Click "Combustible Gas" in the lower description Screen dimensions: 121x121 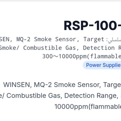(x=33, y=96)
